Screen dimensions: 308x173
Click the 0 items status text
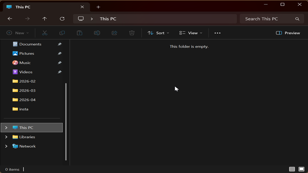(12, 169)
